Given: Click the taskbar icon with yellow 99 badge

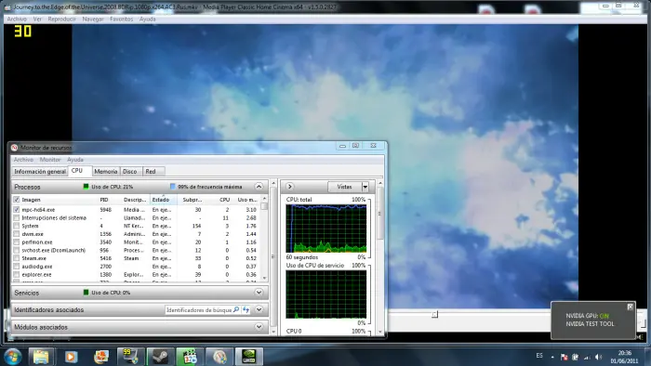Looking at the screenshot, I should pyautogui.click(x=130, y=357).
